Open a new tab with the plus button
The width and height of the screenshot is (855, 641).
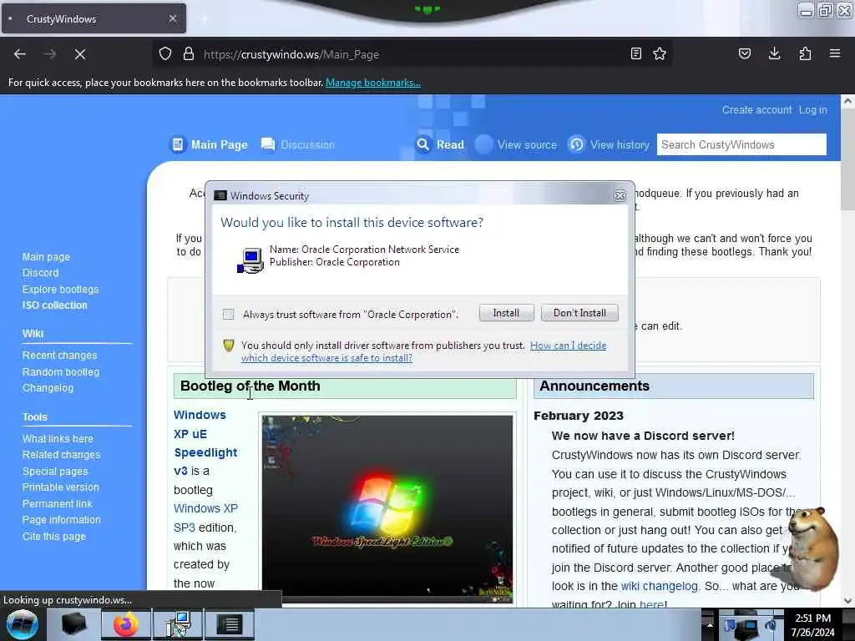click(204, 19)
